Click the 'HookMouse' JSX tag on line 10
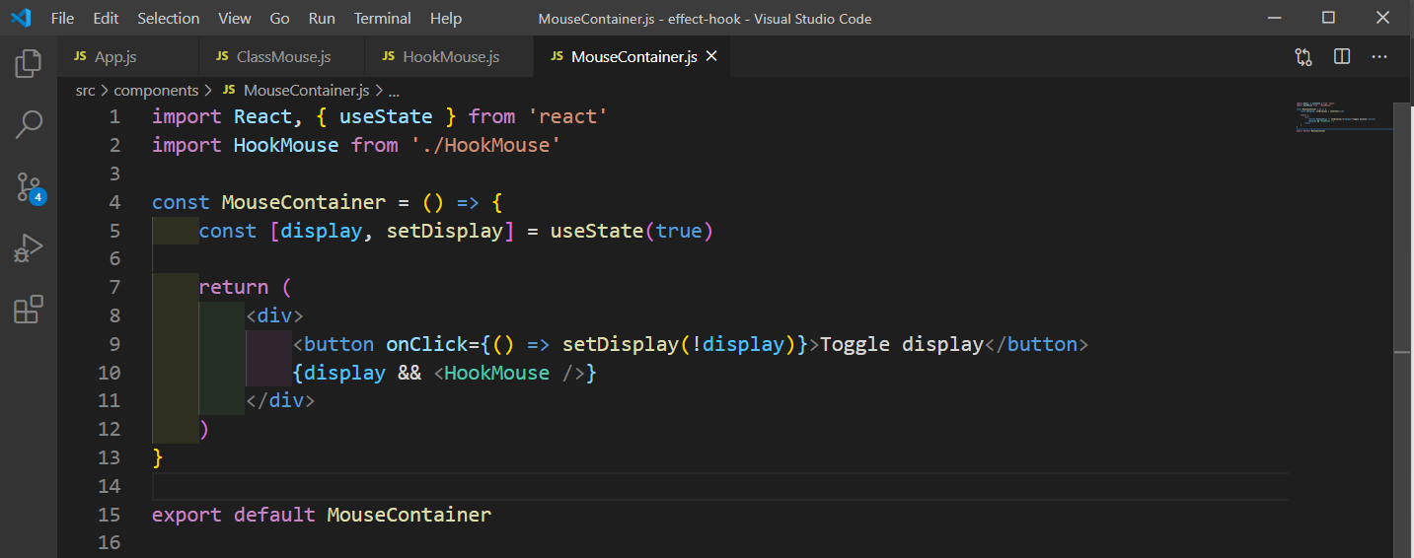This screenshot has height=558, width=1414. pos(496,373)
